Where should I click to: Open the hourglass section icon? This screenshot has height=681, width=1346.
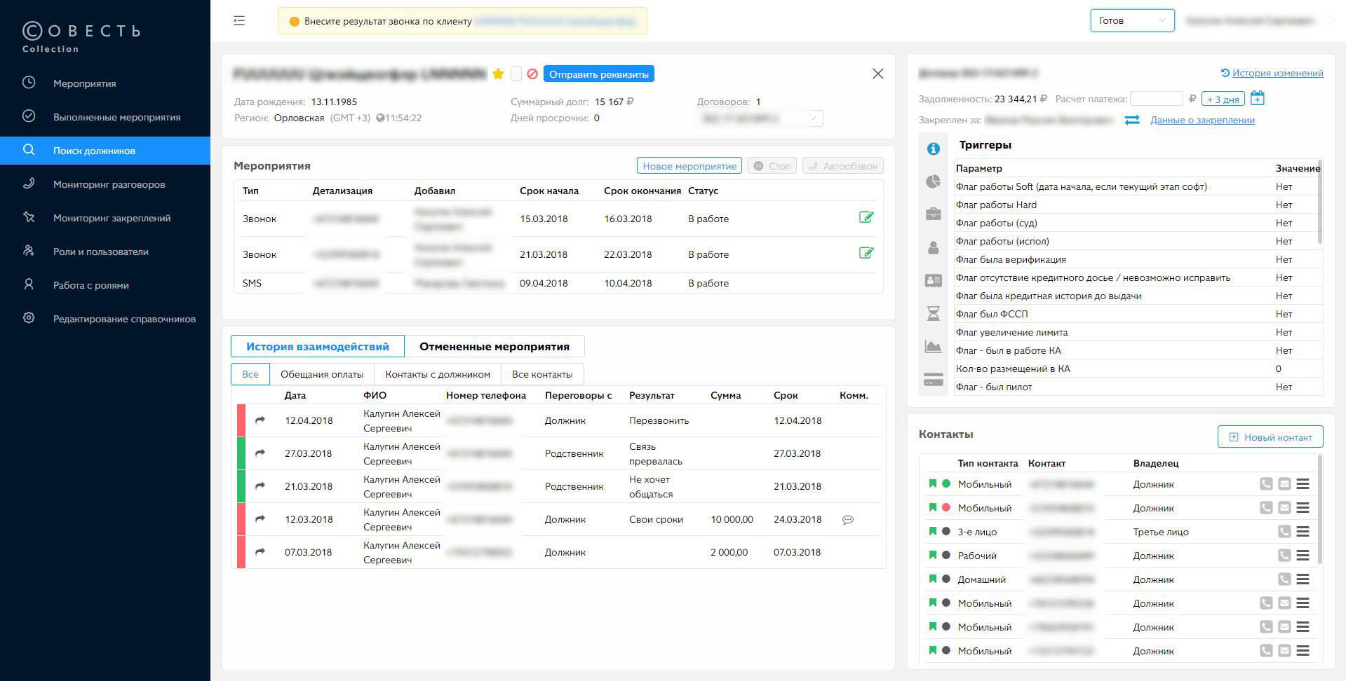point(933,314)
